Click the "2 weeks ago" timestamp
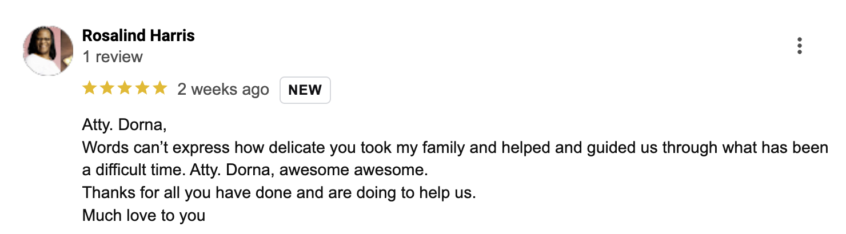Image resolution: width=846 pixels, height=234 pixels. (223, 90)
